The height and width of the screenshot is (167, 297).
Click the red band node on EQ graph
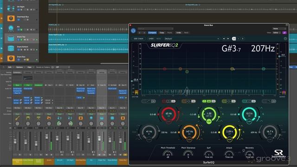tap(165, 69)
